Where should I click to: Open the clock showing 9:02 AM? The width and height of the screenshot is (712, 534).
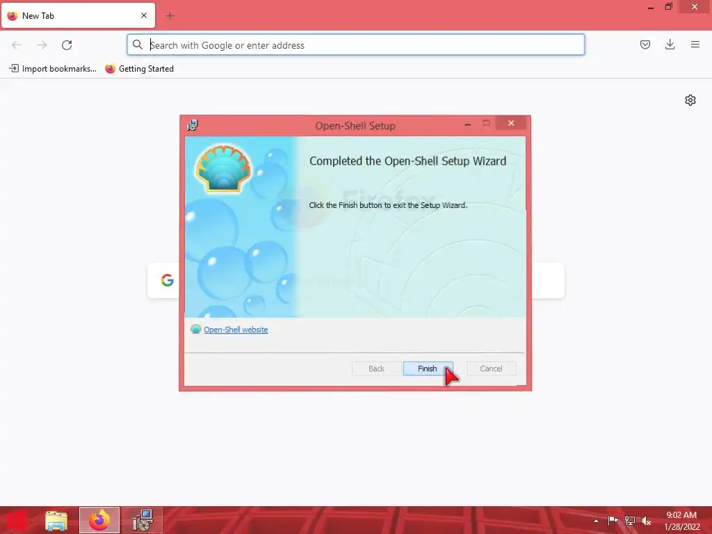(681, 521)
